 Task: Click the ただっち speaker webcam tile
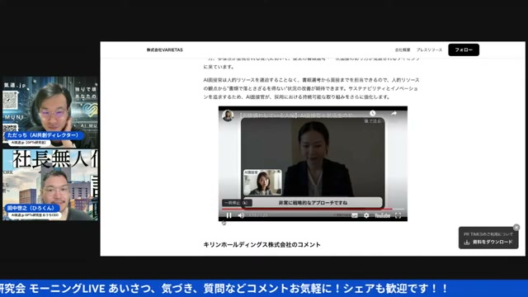coord(50,112)
